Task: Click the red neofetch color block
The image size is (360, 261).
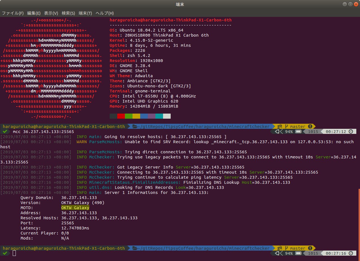Action: tap(121, 116)
